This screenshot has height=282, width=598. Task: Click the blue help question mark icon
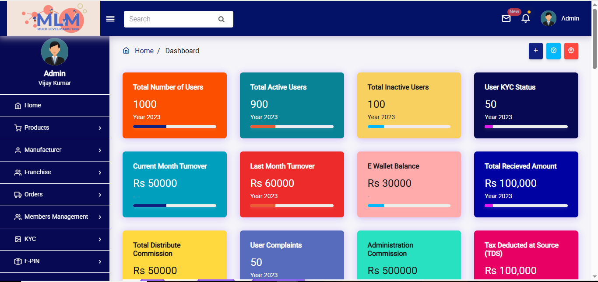[553, 51]
